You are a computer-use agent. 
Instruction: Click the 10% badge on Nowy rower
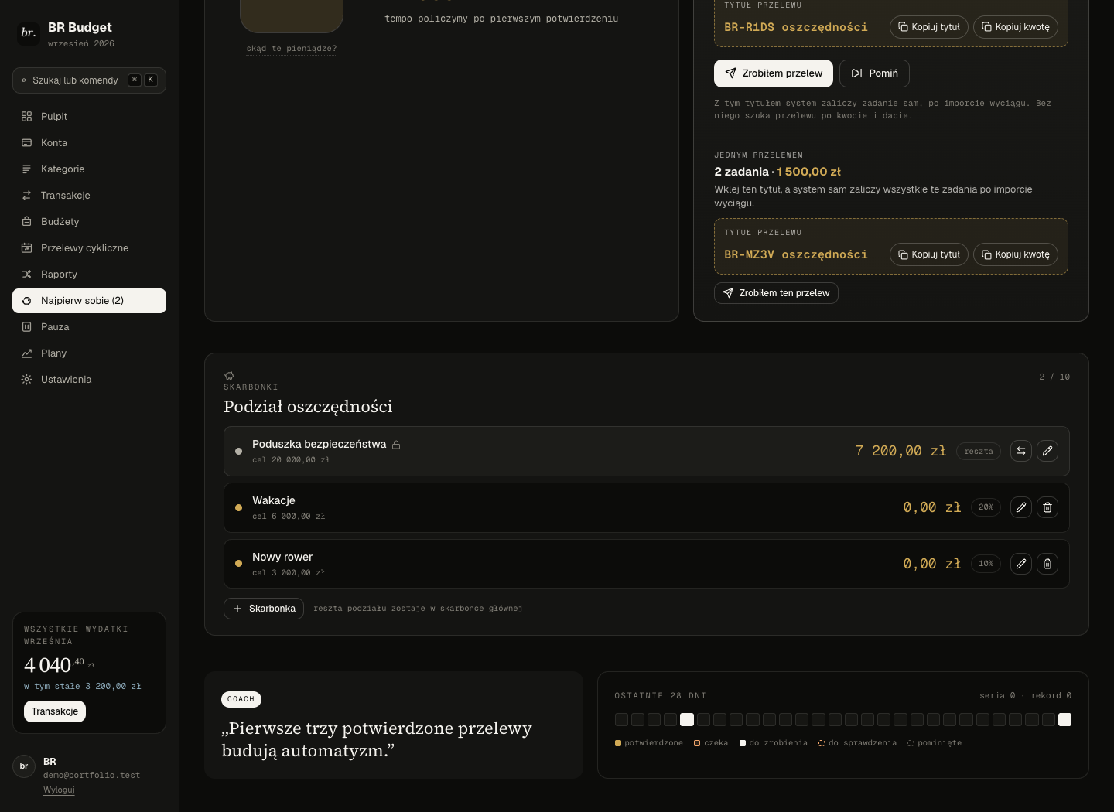(986, 564)
